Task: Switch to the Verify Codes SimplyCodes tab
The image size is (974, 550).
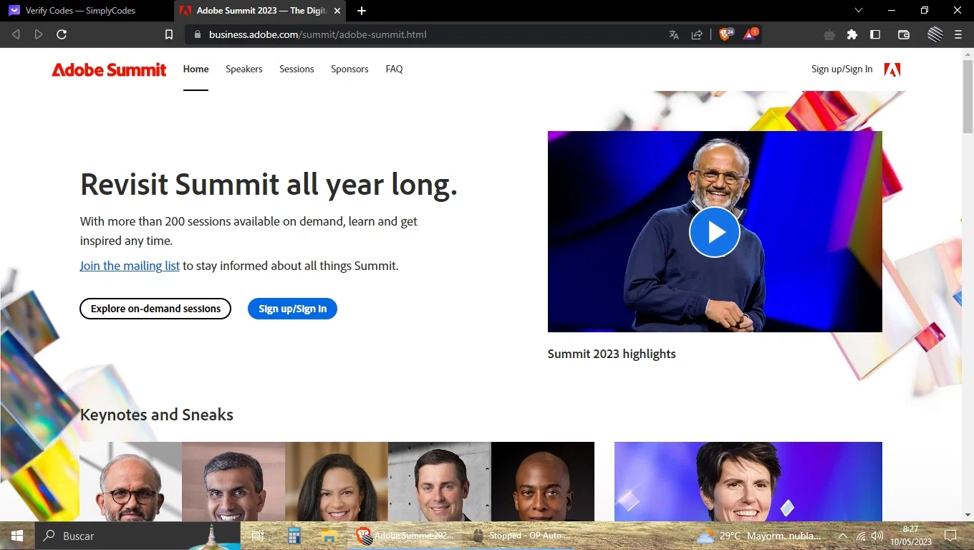Action: (87, 11)
